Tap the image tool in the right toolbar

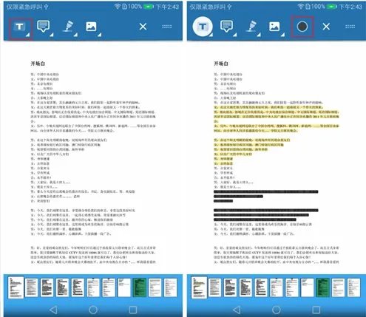click(x=274, y=27)
